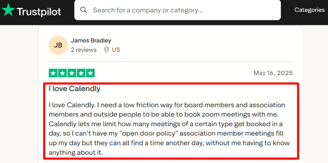The height and width of the screenshot is (163, 328).
Task: Click the US country label
Action: (116, 50)
